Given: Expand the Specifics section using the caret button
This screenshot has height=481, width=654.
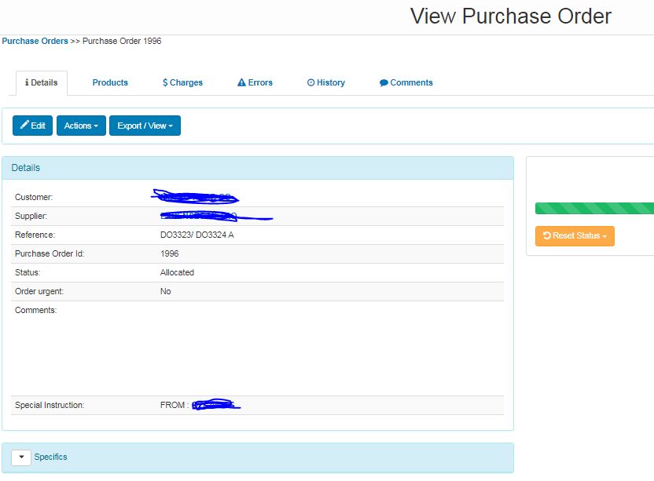Looking at the screenshot, I should pos(21,457).
